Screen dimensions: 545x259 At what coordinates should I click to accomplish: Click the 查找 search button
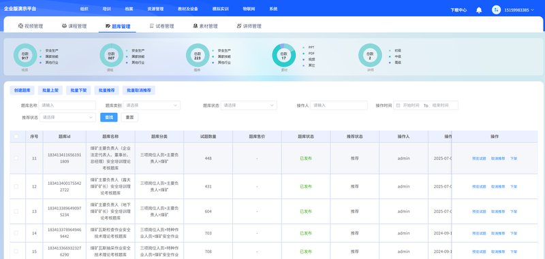pyautogui.click(x=109, y=118)
